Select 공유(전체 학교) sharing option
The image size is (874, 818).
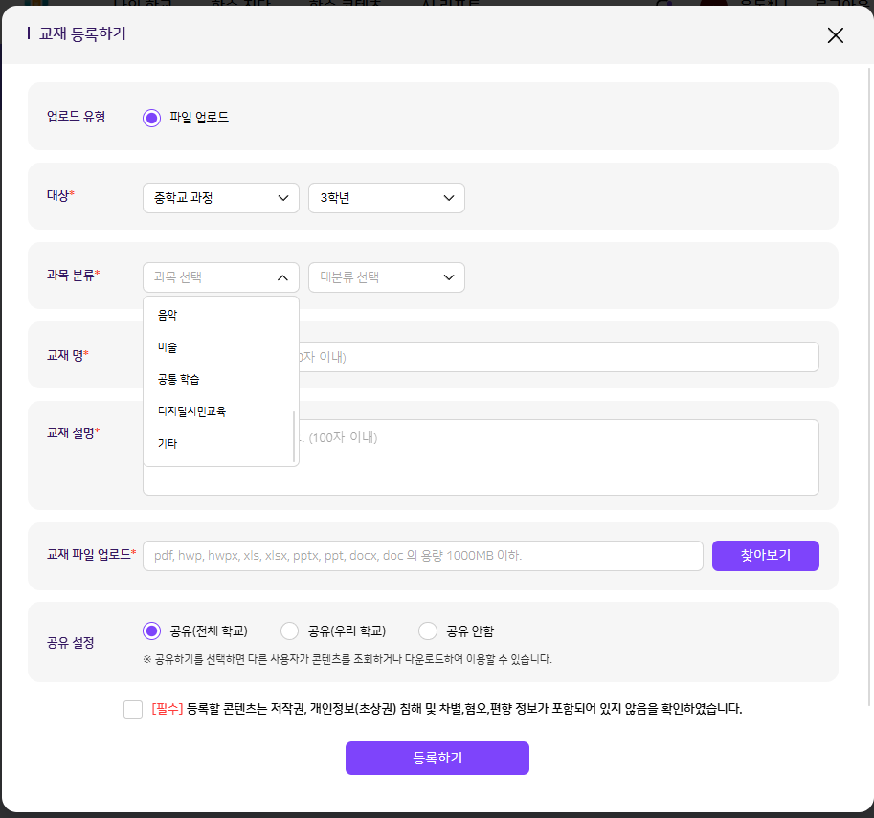coord(151,631)
